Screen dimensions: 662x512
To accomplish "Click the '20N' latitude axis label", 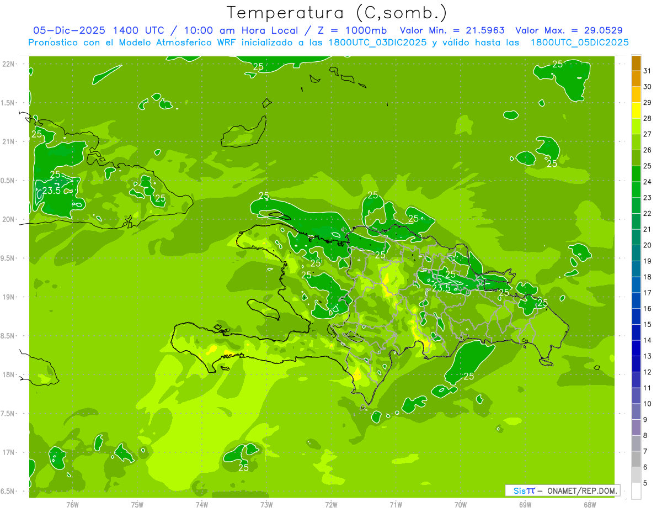I will (8, 219).
